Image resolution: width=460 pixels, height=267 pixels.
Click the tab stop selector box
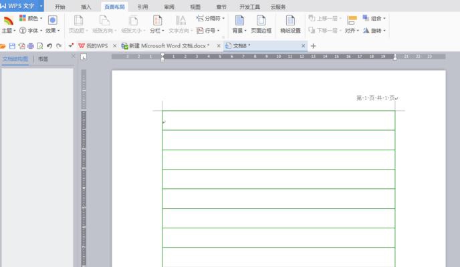[84, 57]
